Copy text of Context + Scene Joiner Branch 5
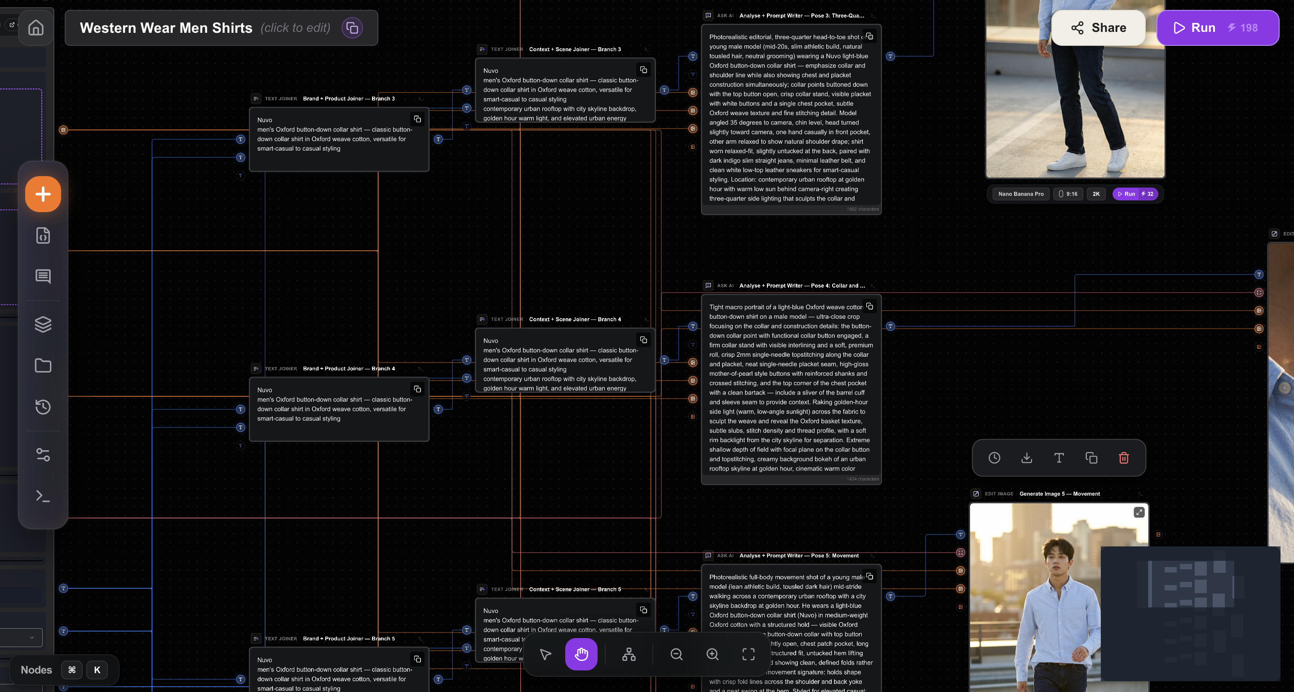 pos(643,610)
